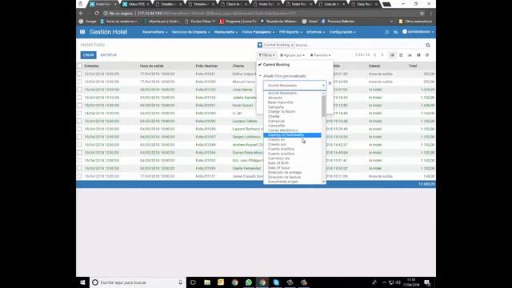Bookmark this page star icon
The width and height of the screenshot is (512, 288).
tap(422, 14)
